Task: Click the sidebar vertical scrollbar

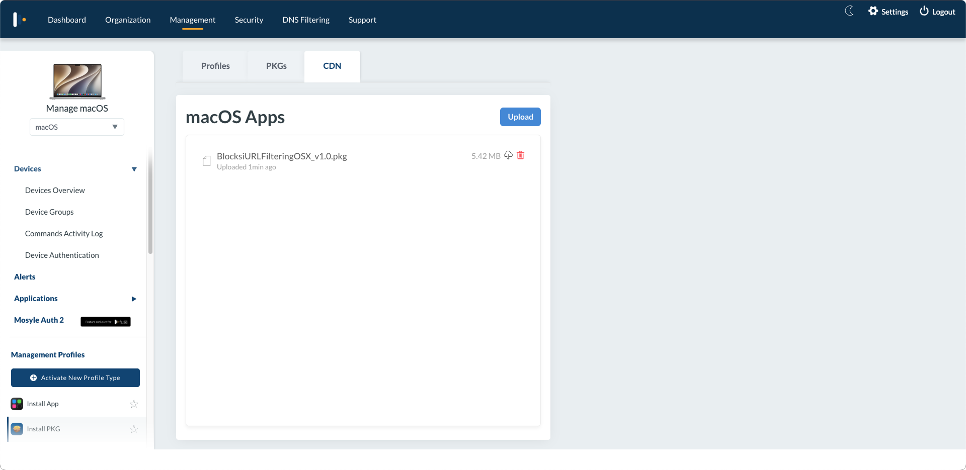Action: (150, 201)
